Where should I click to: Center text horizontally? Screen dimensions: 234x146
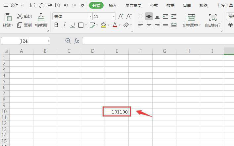(149, 25)
